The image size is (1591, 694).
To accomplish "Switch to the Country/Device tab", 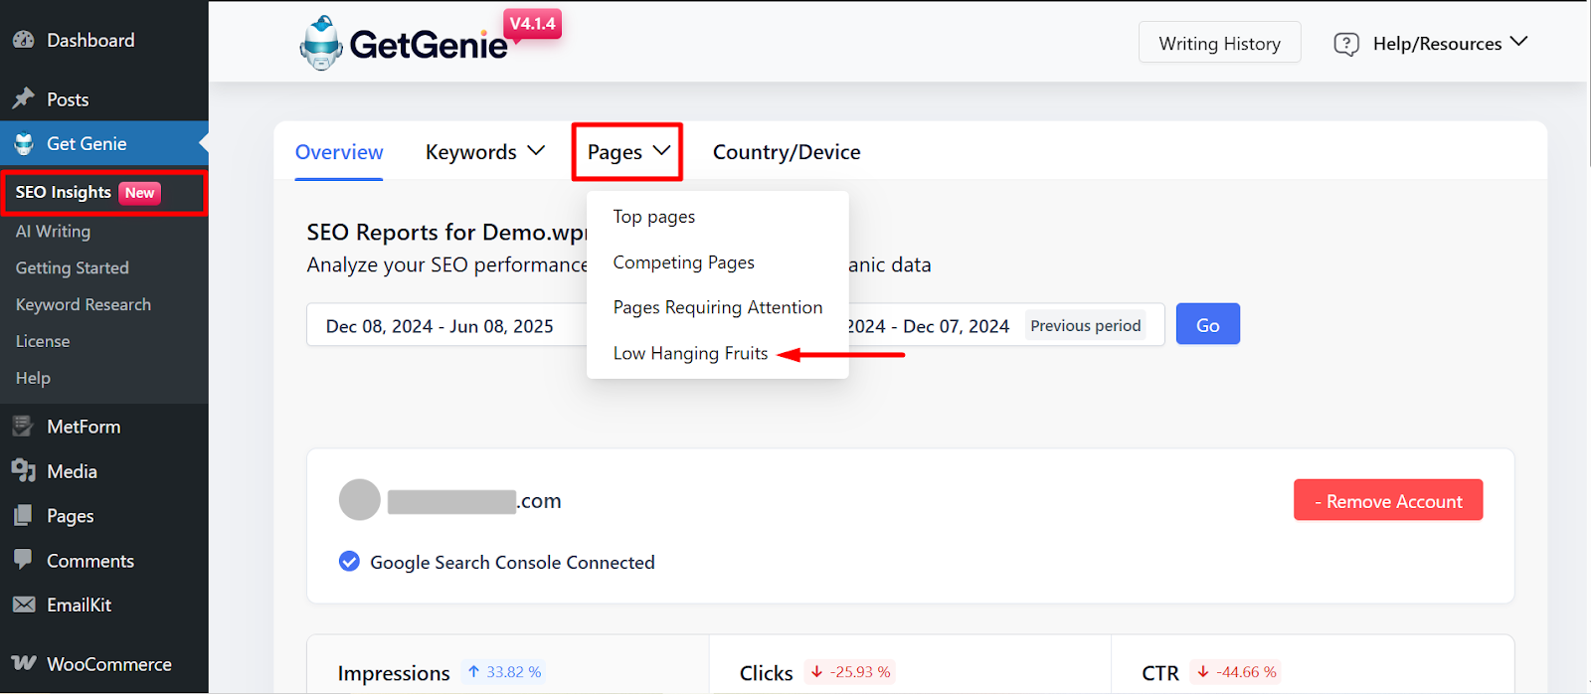I will (x=787, y=152).
